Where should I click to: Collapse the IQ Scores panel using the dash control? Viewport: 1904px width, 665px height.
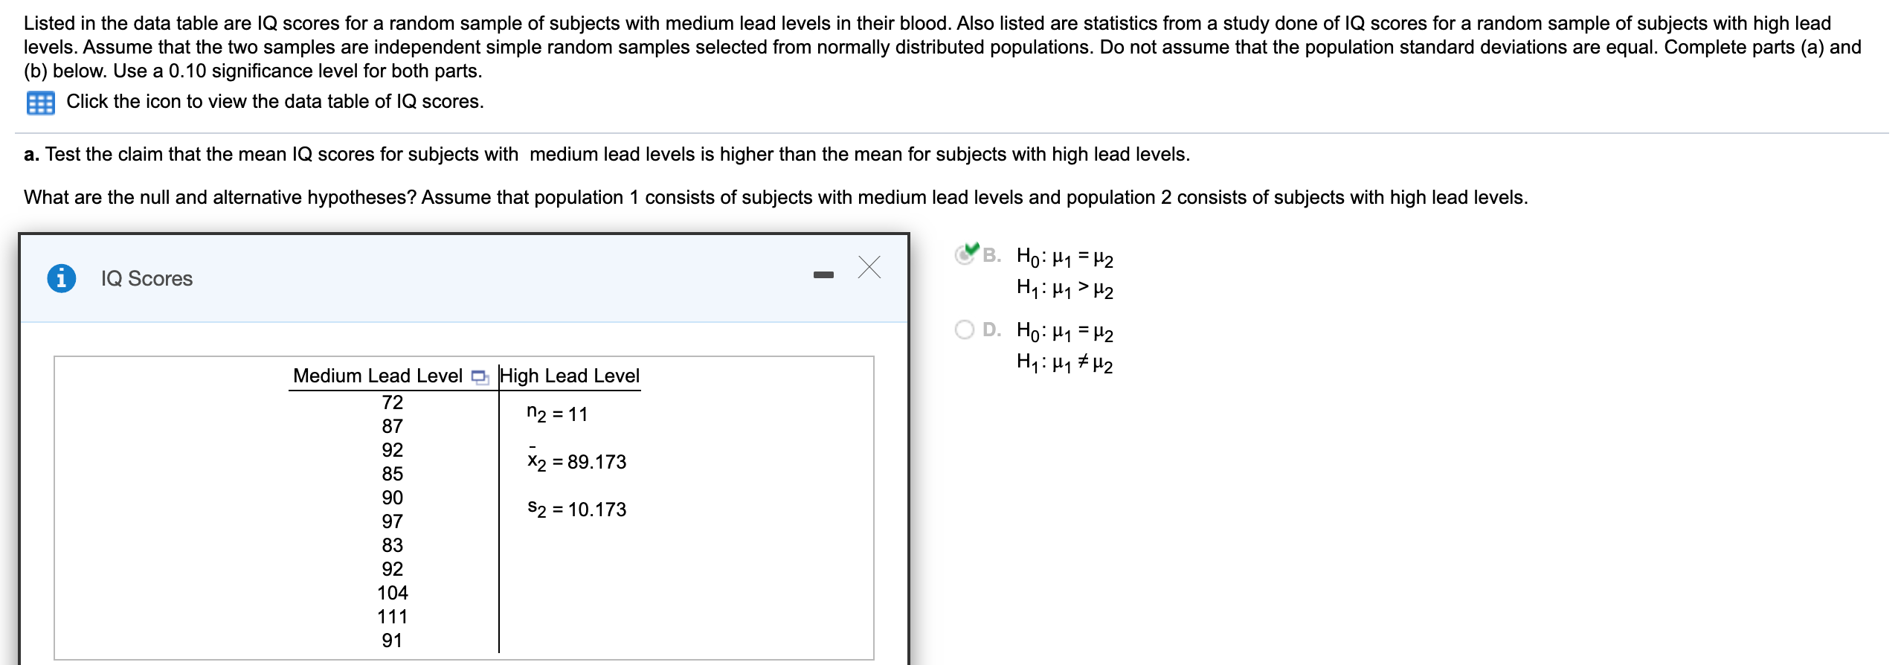[823, 274]
